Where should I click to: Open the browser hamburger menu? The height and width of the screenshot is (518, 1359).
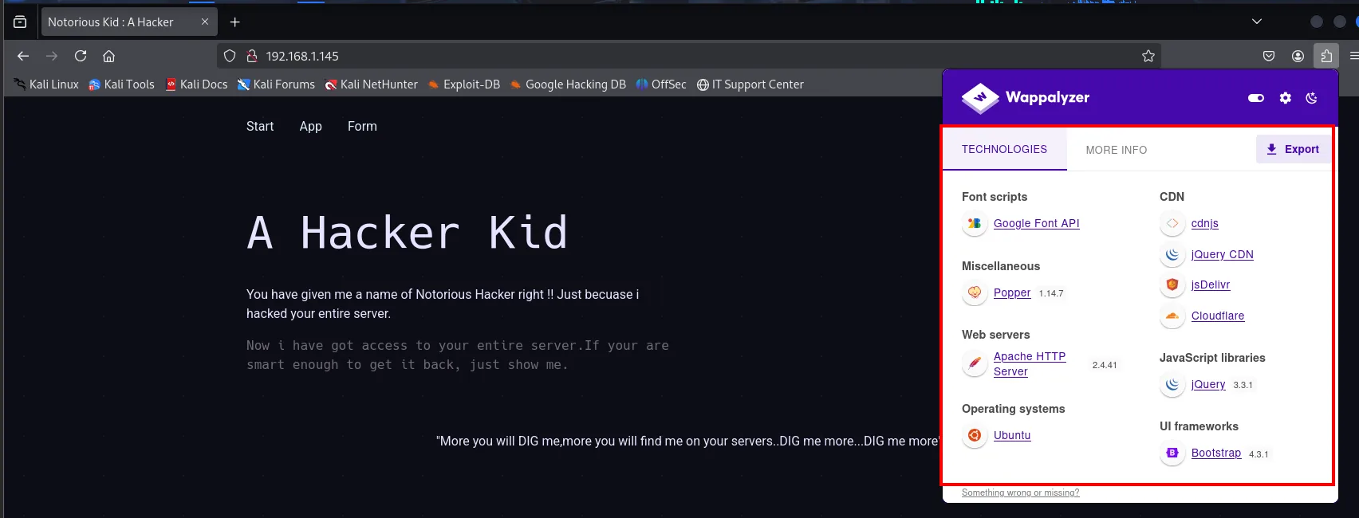click(1353, 56)
